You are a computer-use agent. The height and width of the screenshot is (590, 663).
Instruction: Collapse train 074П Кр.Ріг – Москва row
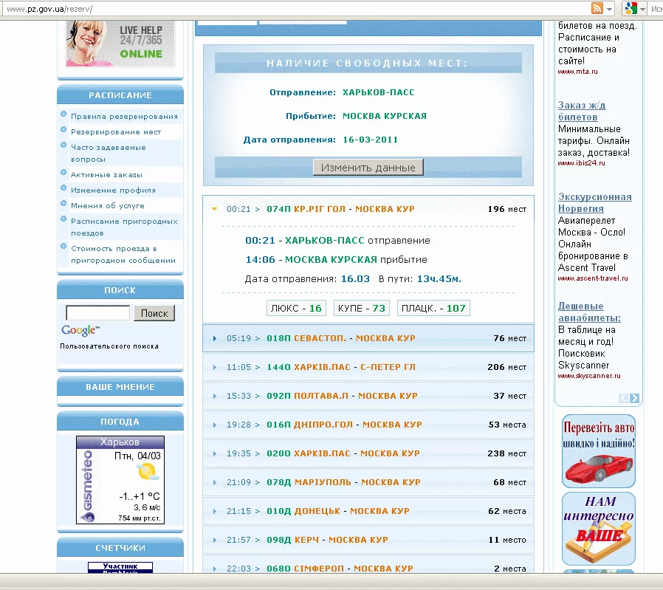click(x=368, y=209)
